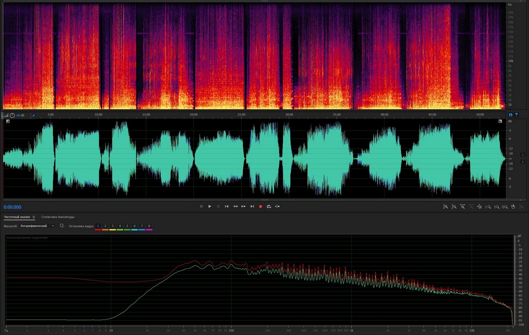This screenshot has height=335, width=529.
Task: Click the +0 dB volume knob
Action: 12,116
